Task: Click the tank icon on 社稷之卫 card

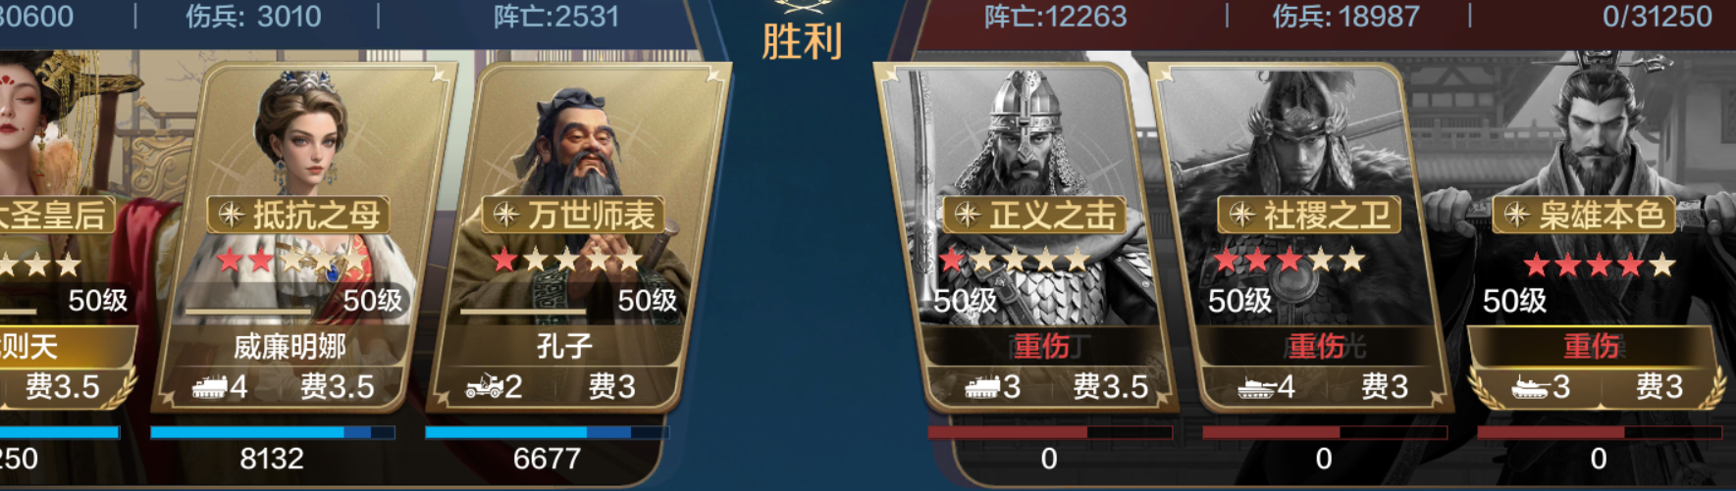Action: click(1255, 387)
